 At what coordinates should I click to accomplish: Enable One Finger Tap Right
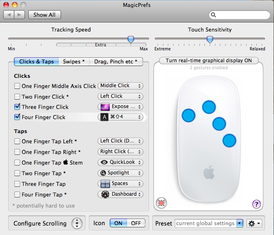pyautogui.click(x=17, y=152)
